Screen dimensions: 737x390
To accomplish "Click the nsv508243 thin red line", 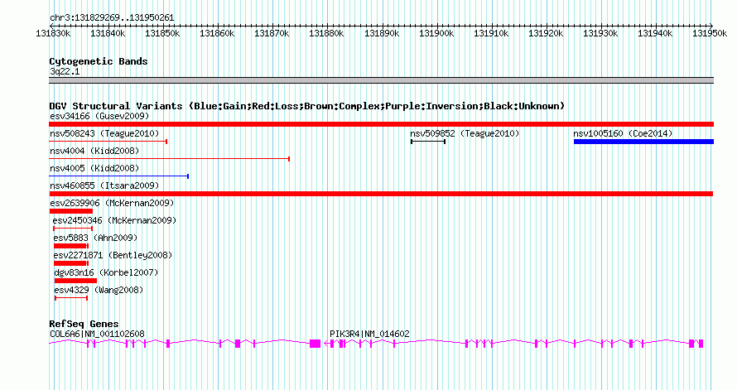I will coord(108,142).
